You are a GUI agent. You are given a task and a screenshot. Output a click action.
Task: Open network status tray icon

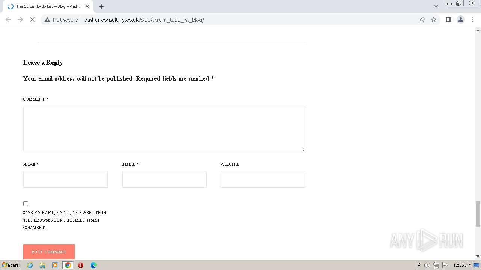[436, 265]
